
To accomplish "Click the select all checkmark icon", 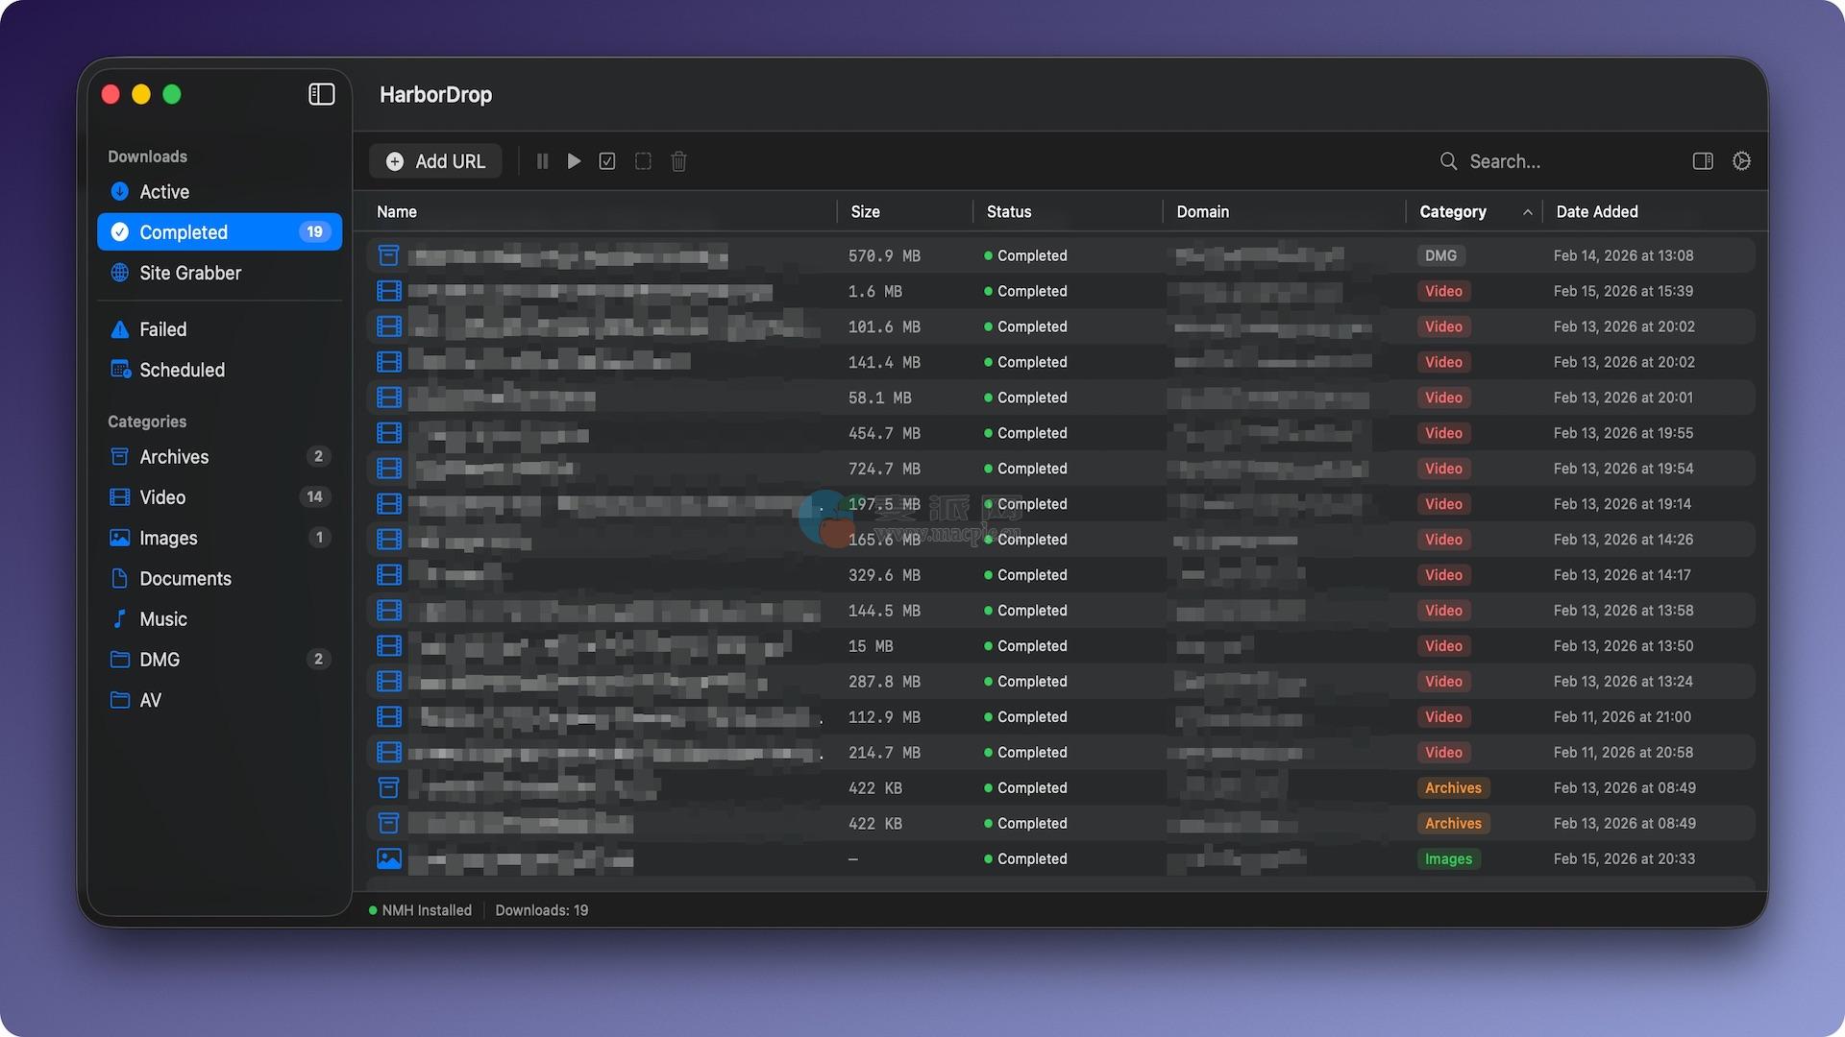I will pos(607,161).
